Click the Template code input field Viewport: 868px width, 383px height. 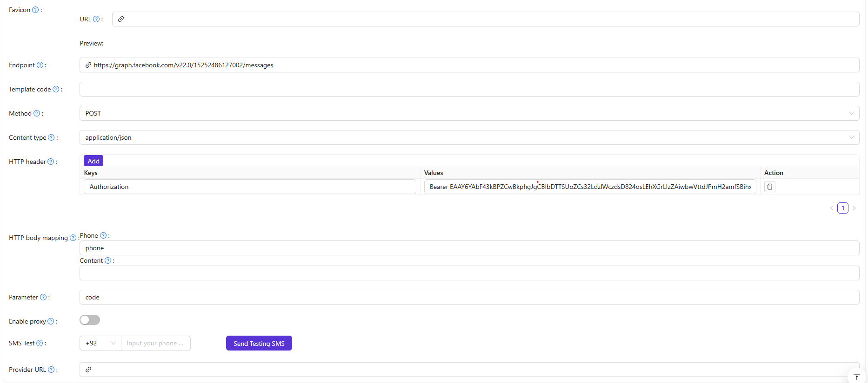point(469,89)
